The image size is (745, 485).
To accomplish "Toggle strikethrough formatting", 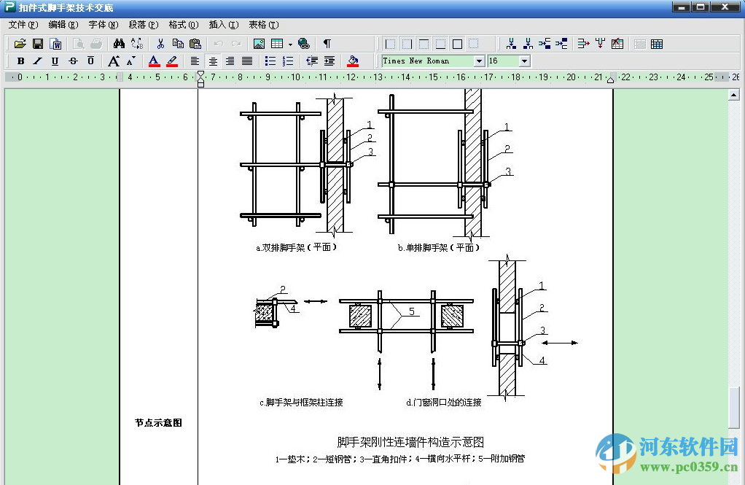I will click(73, 61).
